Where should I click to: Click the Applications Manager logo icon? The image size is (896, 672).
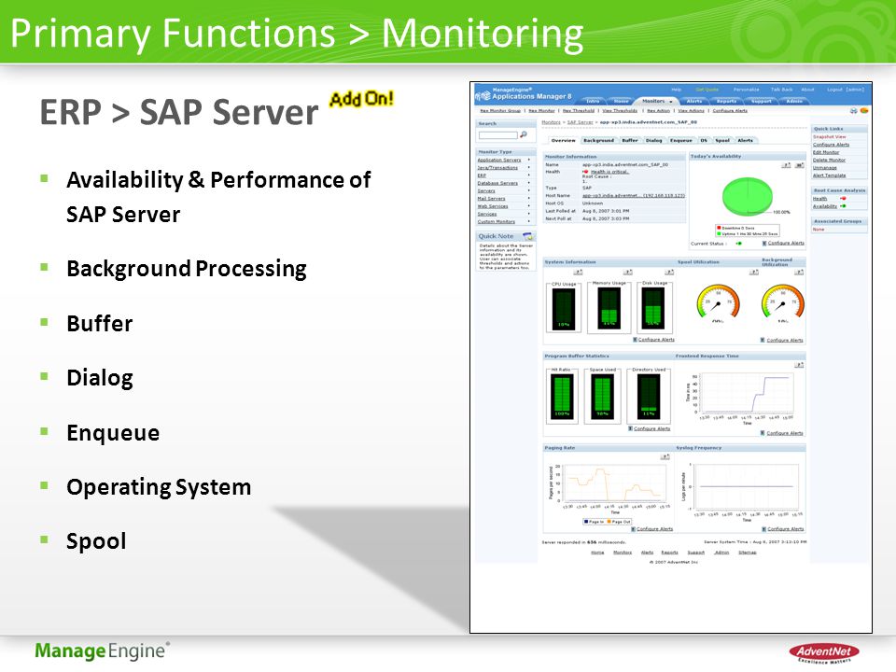click(x=483, y=95)
